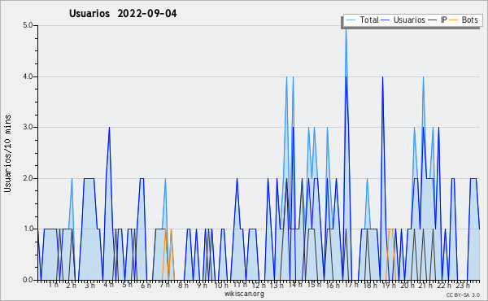Click the dark-blue Usuarios legend line swatch
The width and height of the screenshot is (488, 301).
[x=386, y=20]
